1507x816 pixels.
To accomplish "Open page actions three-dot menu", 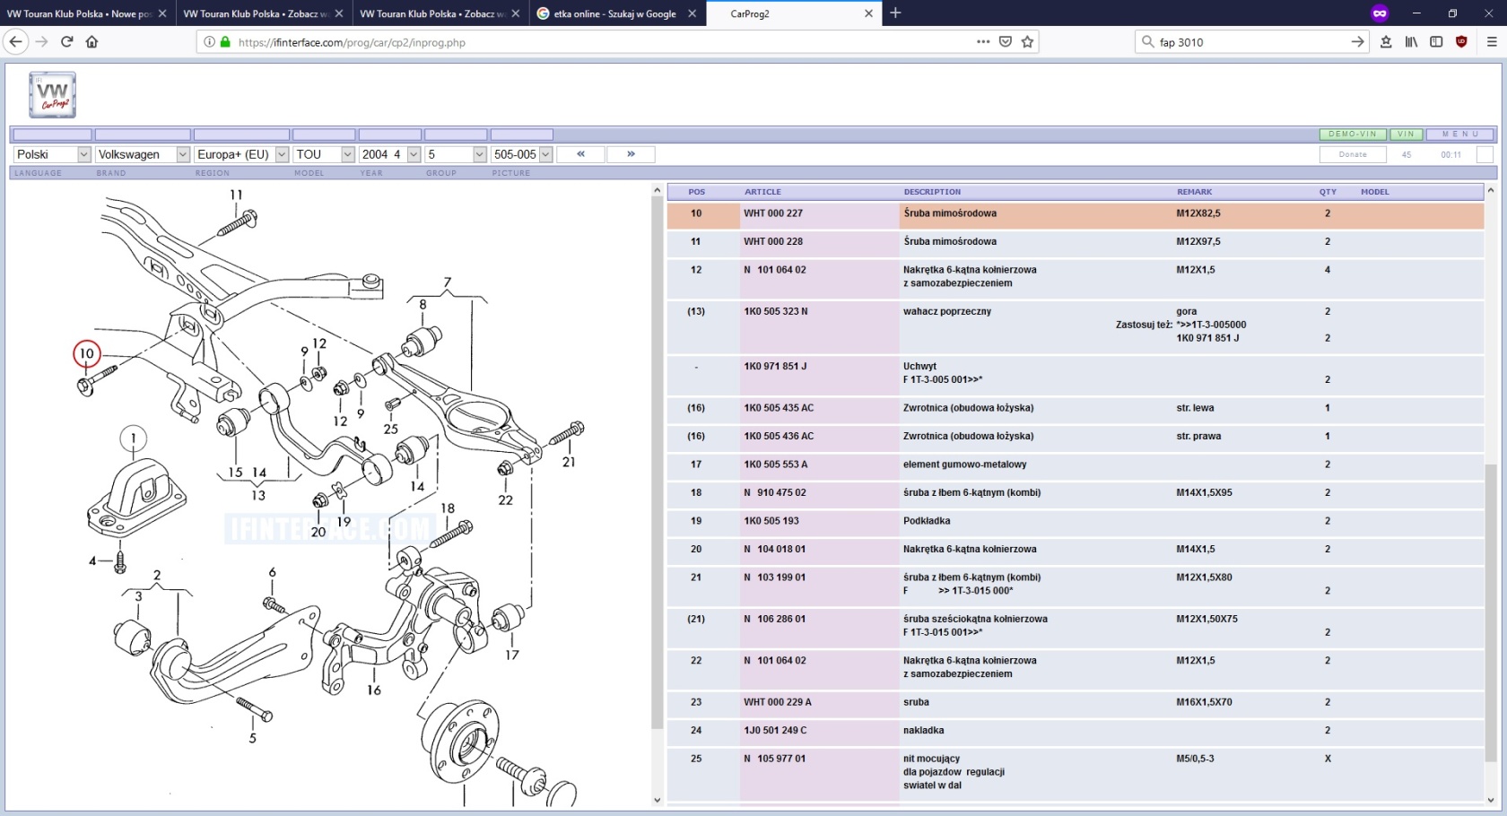I will (983, 41).
